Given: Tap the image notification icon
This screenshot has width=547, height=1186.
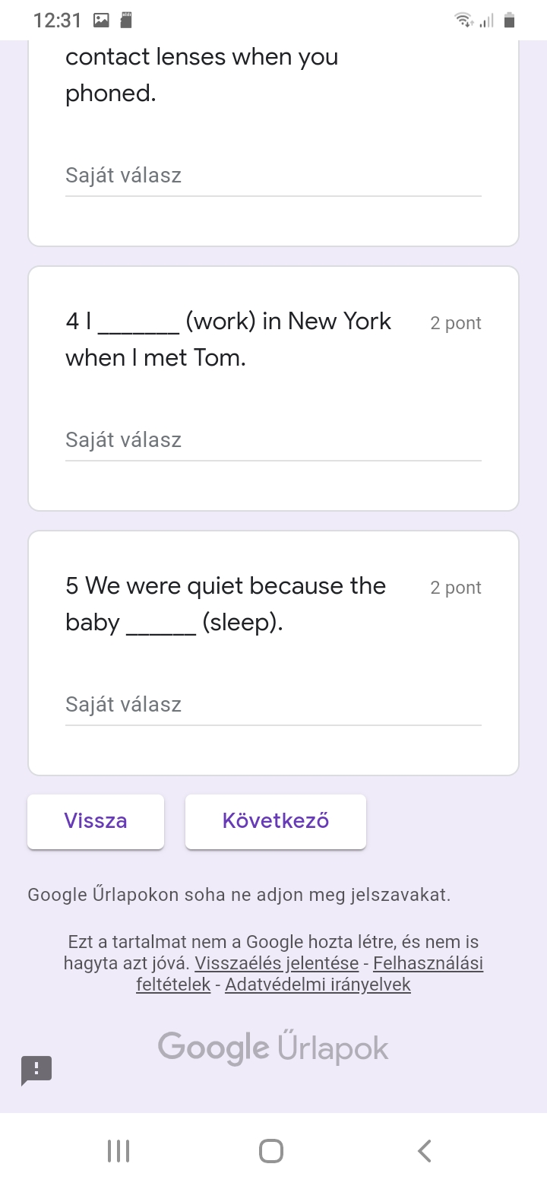Looking at the screenshot, I should point(101,21).
